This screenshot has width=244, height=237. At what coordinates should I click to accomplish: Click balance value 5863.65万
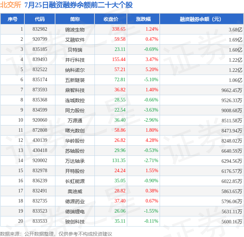coord(232,191)
